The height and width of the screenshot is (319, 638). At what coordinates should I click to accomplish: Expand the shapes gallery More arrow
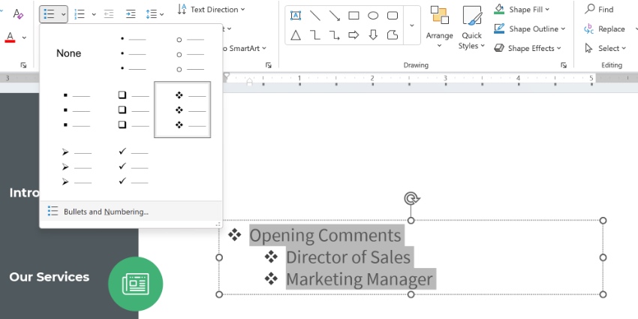click(x=412, y=26)
